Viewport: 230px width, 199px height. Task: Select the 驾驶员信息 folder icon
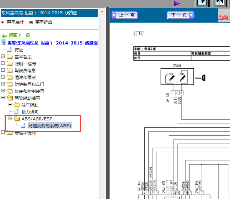coord(10,70)
